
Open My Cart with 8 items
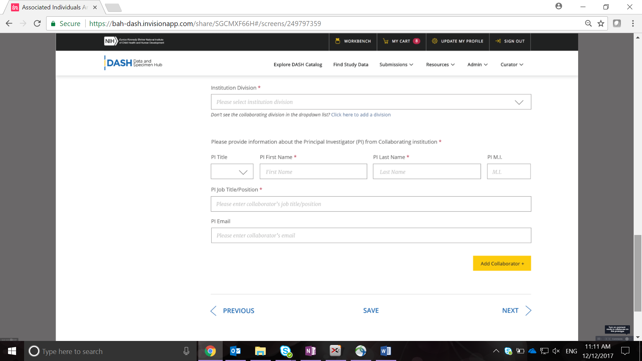click(x=401, y=41)
